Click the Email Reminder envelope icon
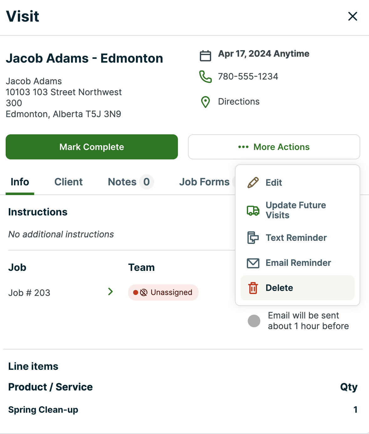The image size is (369, 434). (253, 263)
